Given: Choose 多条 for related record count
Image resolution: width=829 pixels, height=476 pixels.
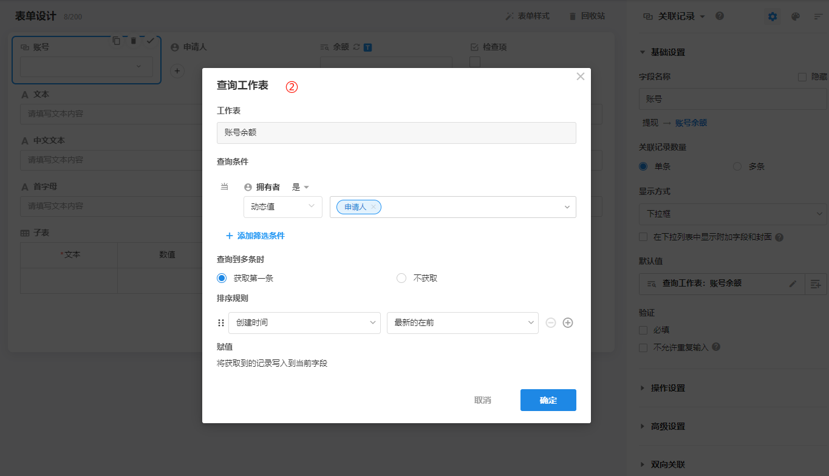Looking at the screenshot, I should (x=737, y=166).
